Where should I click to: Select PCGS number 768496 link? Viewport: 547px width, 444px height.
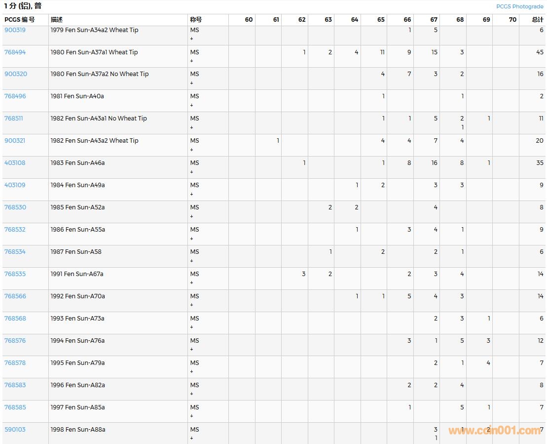(15, 96)
